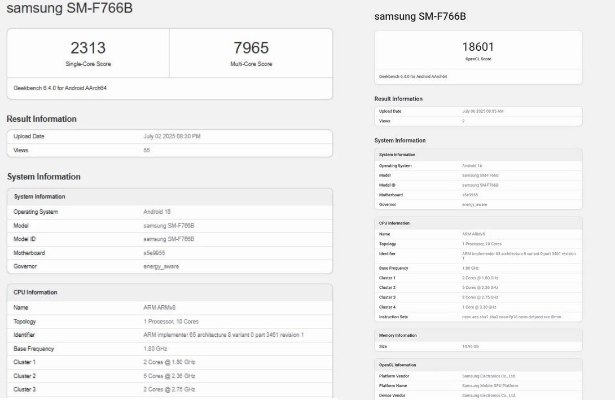Click 'samsung SM-F766B' title above OpenCL score
Viewport: 615px width, 400px height.
coord(420,16)
